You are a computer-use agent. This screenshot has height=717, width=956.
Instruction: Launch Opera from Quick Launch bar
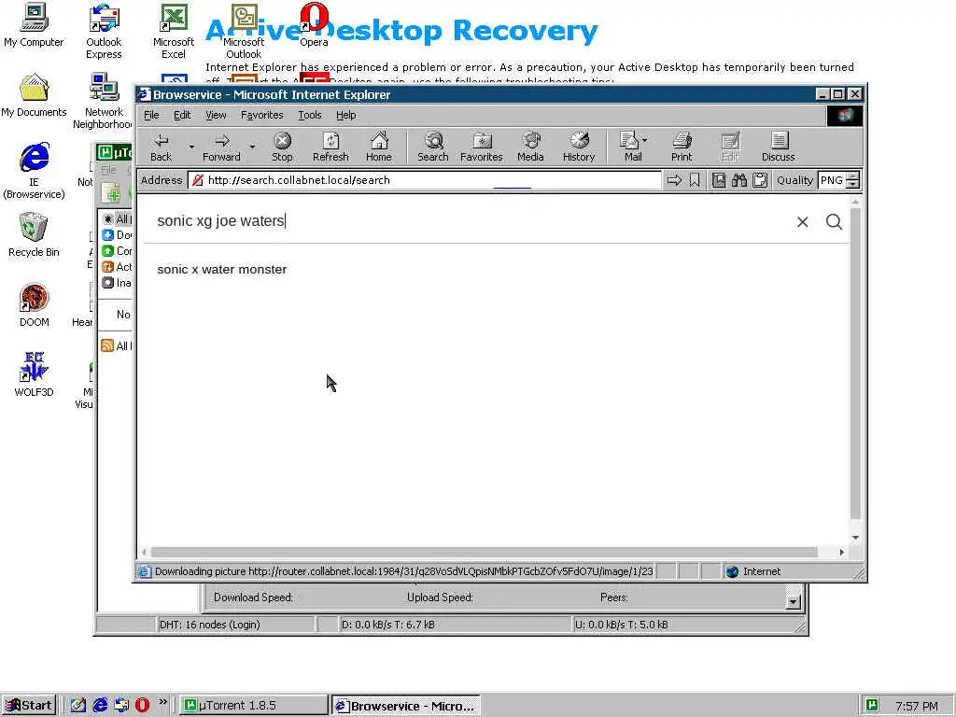(142, 706)
